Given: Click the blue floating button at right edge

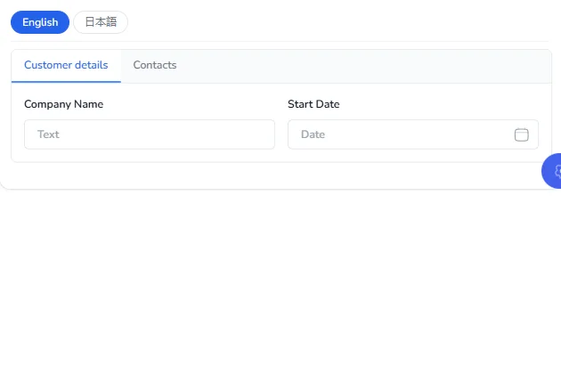Looking at the screenshot, I should click(551, 171).
